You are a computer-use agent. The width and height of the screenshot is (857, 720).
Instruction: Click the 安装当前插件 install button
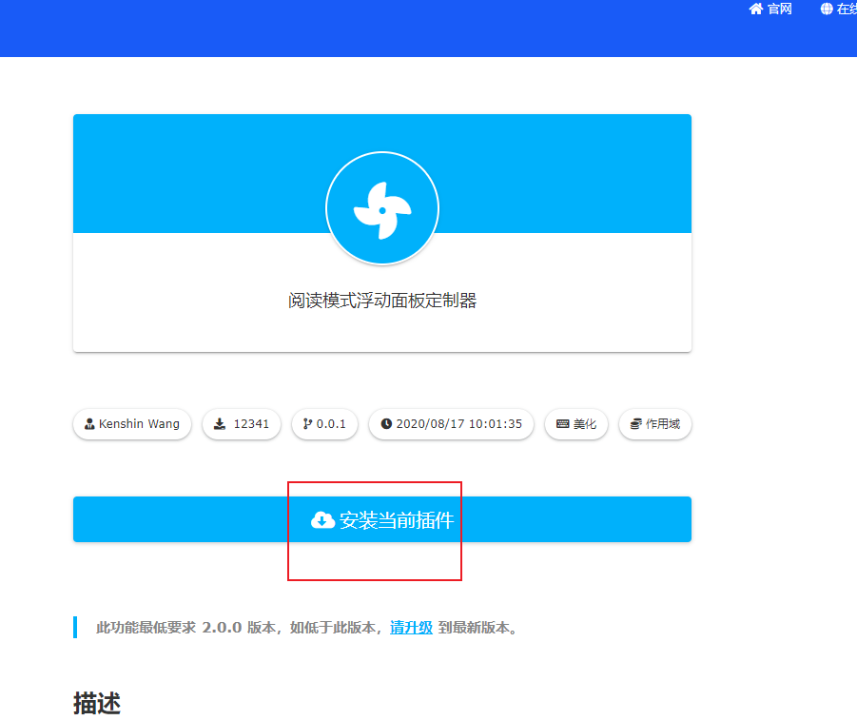pyautogui.click(x=382, y=519)
